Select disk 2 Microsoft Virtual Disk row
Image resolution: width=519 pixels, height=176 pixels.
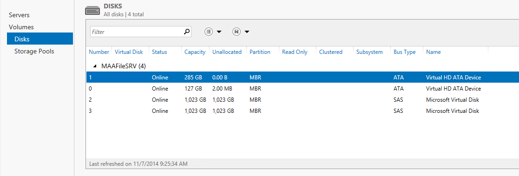click(302, 99)
